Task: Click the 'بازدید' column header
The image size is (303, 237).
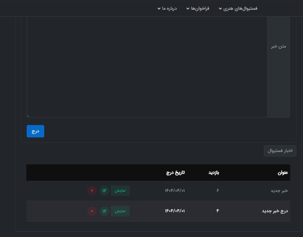Action: pyautogui.click(x=213, y=173)
